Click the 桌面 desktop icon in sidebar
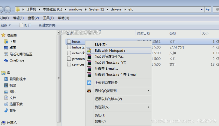Screen dimensions: 219x126 (x=6, y=48)
